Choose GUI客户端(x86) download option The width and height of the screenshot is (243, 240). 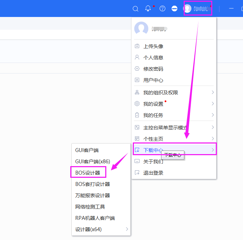(x=90, y=162)
